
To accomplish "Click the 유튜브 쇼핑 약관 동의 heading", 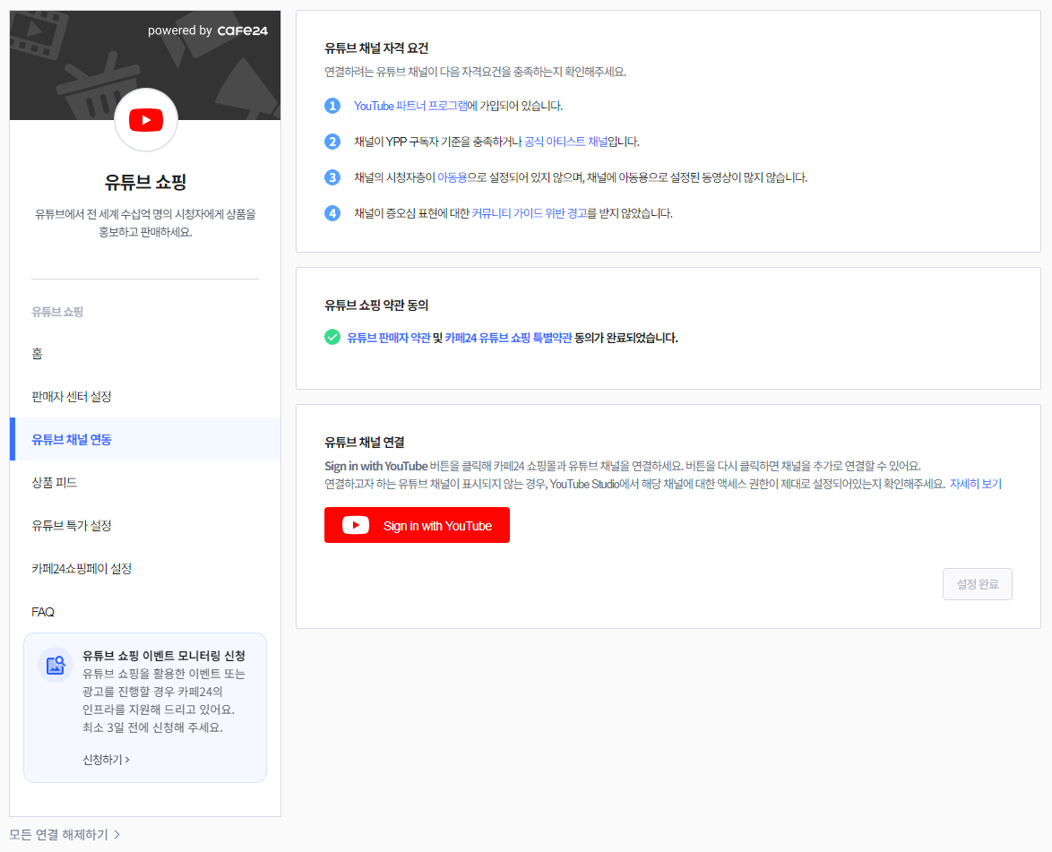I will coord(376,306).
